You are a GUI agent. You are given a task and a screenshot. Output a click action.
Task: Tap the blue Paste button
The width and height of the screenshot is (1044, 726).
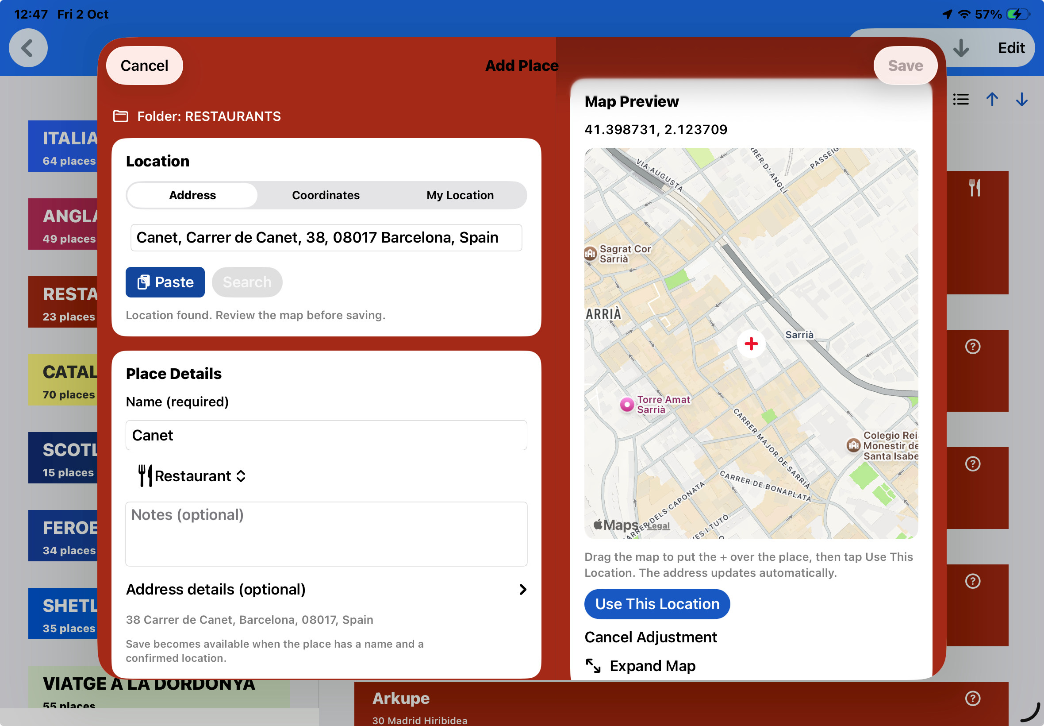tap(165, 282)
